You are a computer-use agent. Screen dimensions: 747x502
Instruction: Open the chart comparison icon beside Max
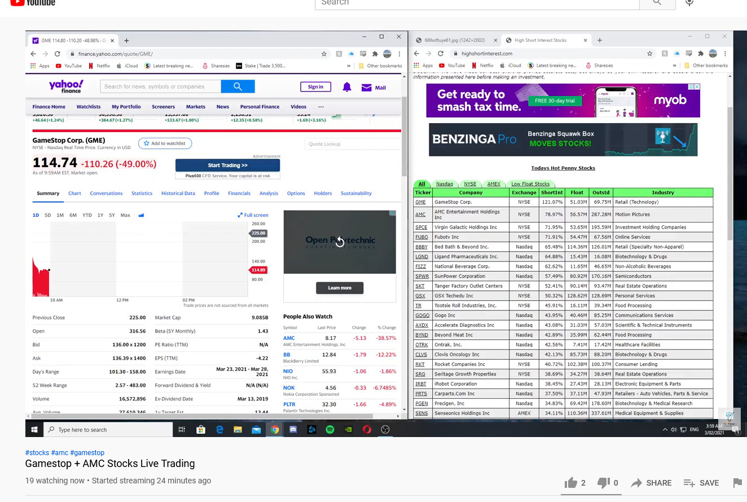[141, 215]
